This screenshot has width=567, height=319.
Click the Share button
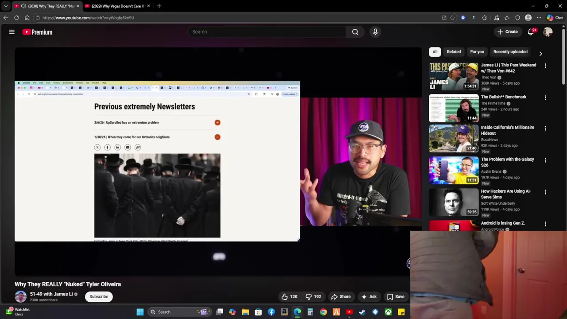(341, 297)
